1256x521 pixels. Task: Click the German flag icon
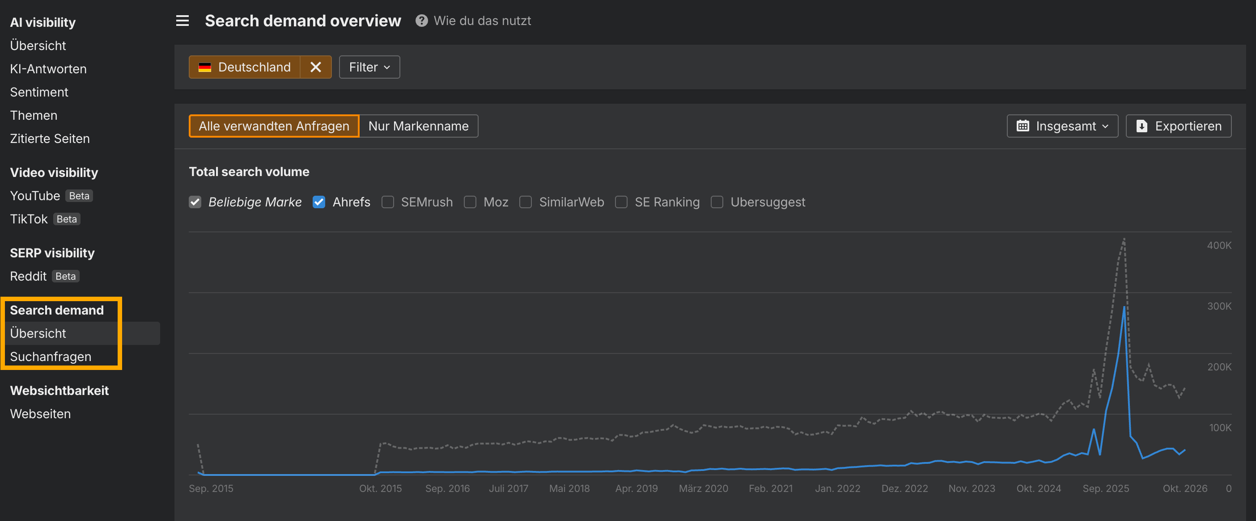pos(205,67)
